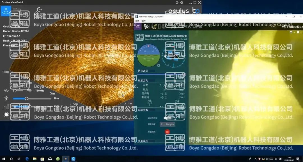303x162 pixels.
Task: Select the "off" radio button over video
Action: click(x=297, y=32)
